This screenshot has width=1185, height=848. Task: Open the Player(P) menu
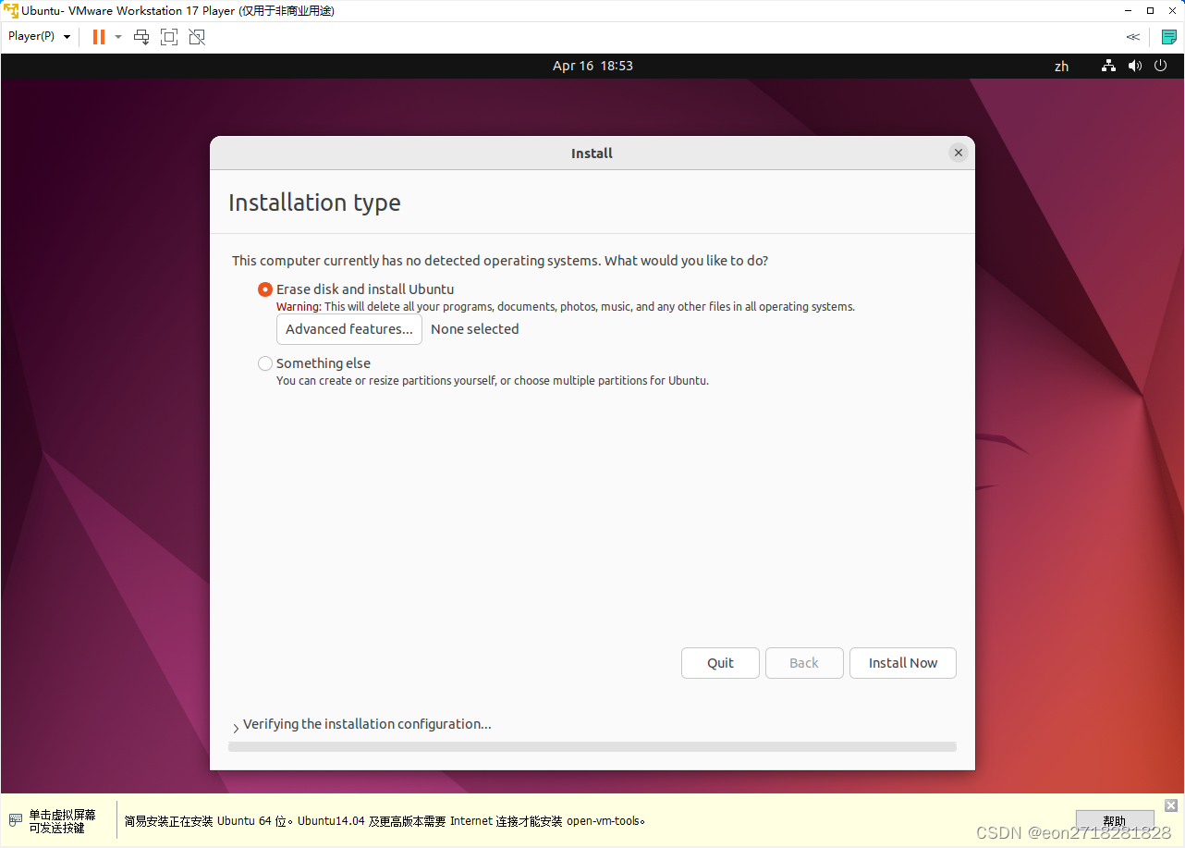tap(39, 36)
